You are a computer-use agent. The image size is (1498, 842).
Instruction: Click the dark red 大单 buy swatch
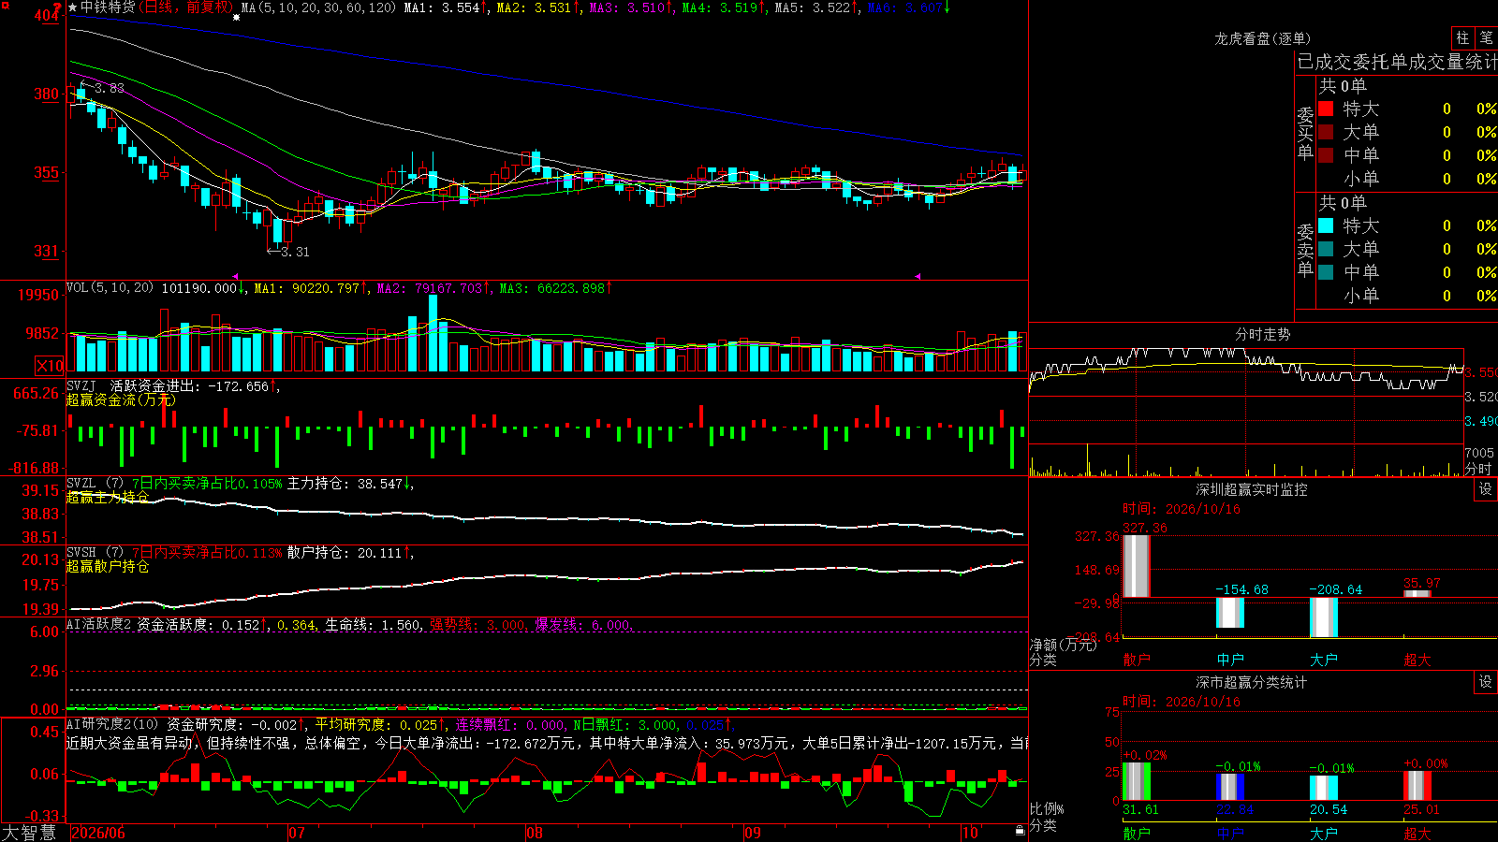coord(1326,132)
